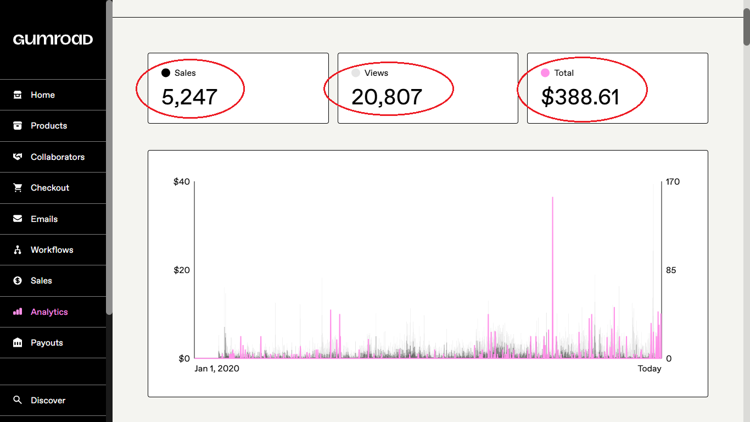
Task: Click the Workflows diagram icon
Action: point(18,250)
